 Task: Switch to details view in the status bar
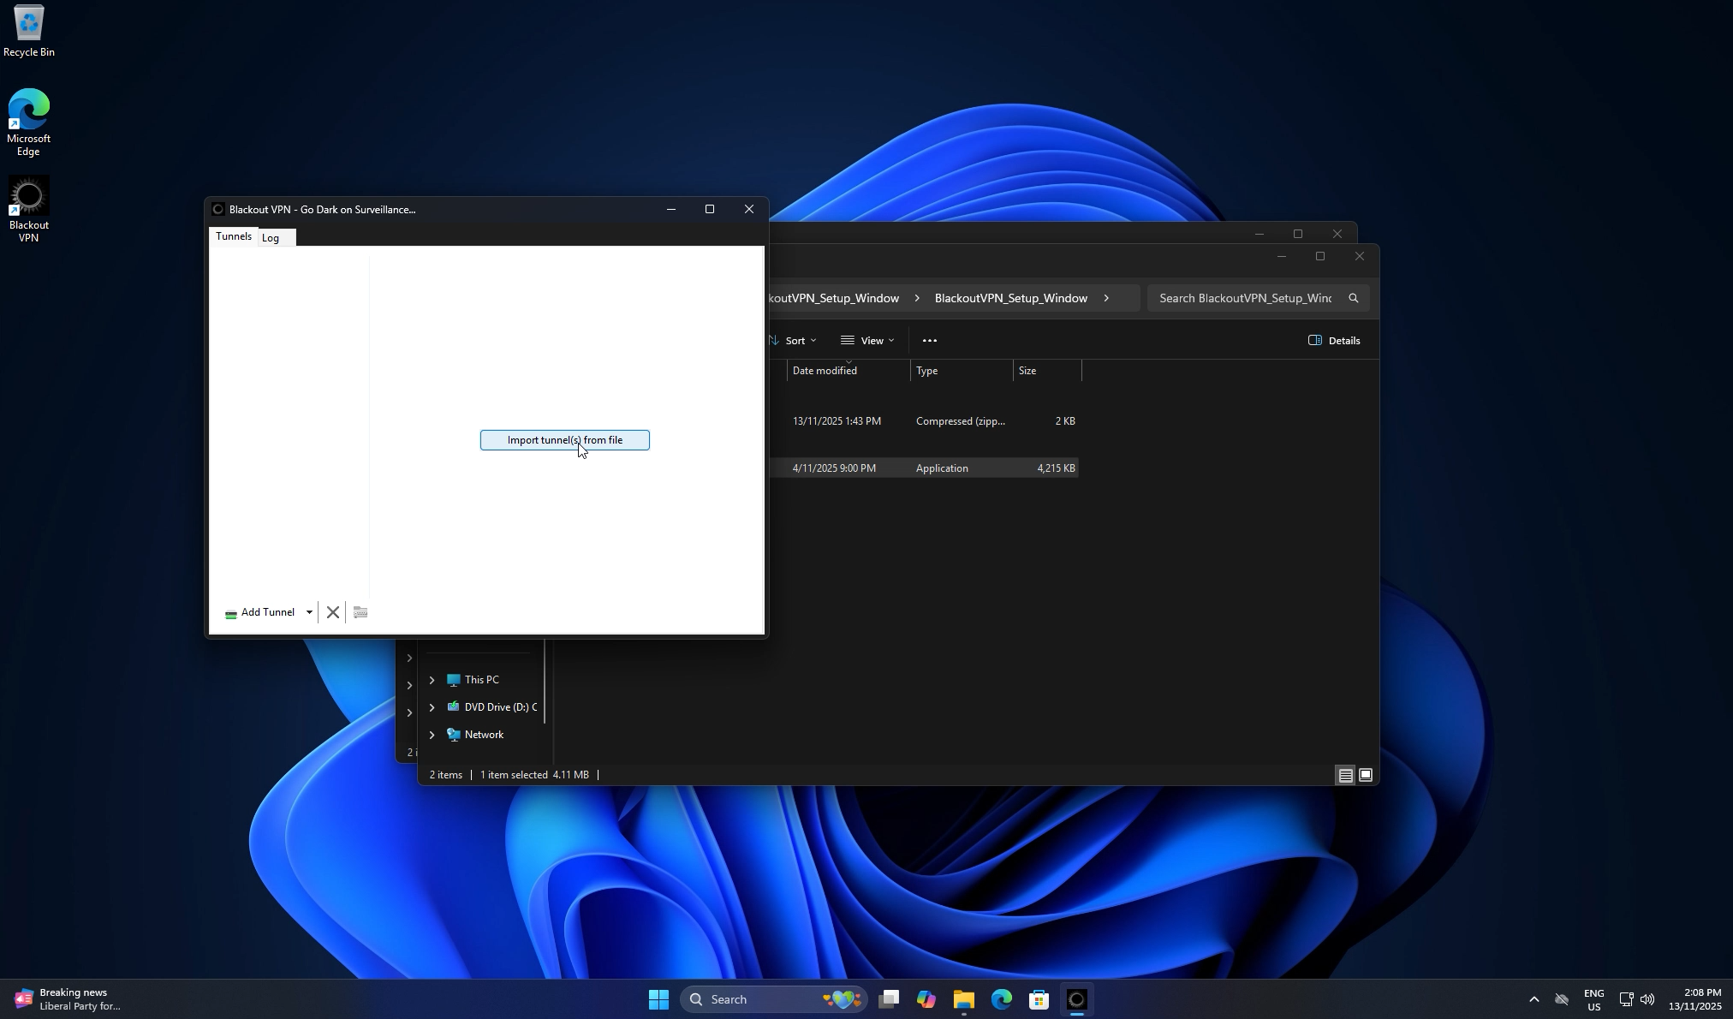[1345, 775]
